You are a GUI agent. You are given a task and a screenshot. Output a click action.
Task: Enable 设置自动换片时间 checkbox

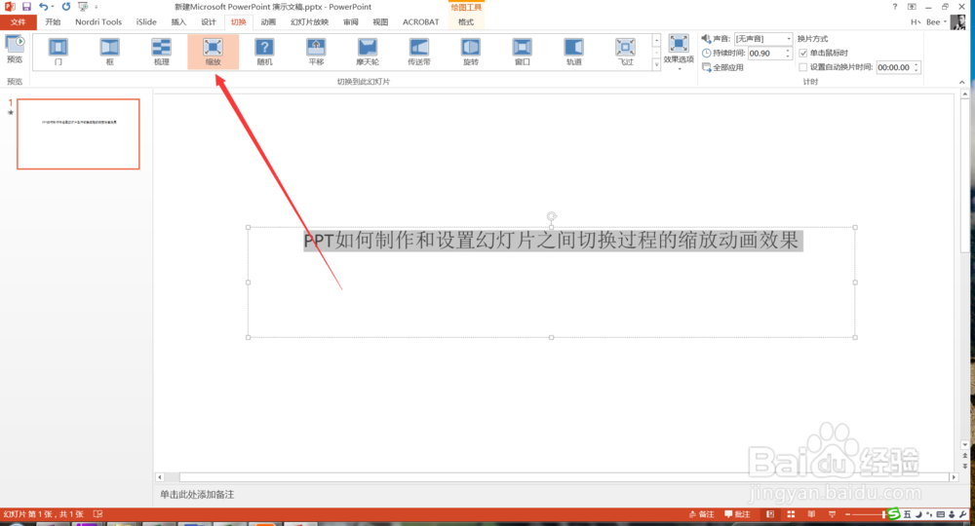tap(802, 67)
